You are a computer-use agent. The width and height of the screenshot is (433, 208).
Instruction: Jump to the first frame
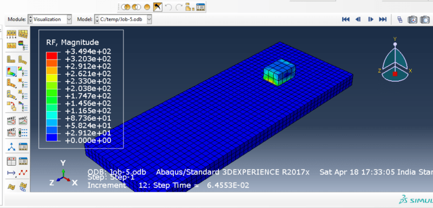[x=345, y=19]
